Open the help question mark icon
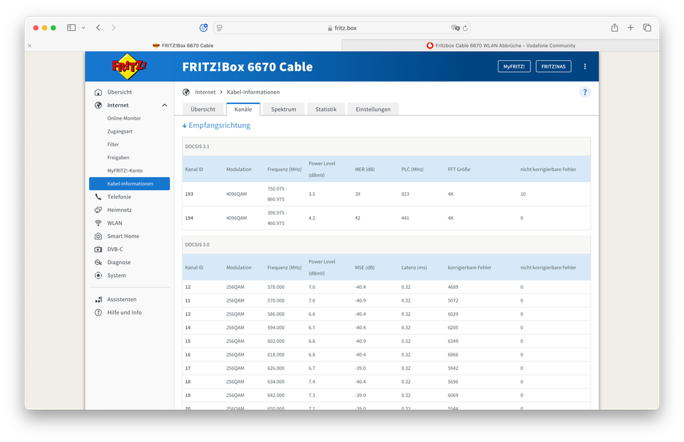Viewport: 684px width, 442px height. point(585,92)
